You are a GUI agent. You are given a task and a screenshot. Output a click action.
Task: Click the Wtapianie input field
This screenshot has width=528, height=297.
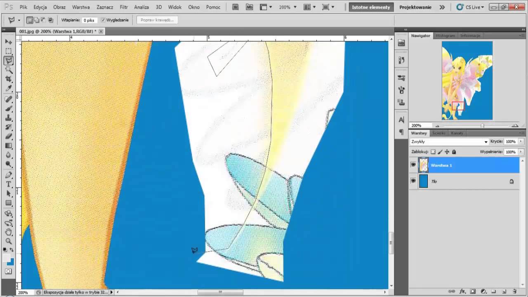[90, 20]
